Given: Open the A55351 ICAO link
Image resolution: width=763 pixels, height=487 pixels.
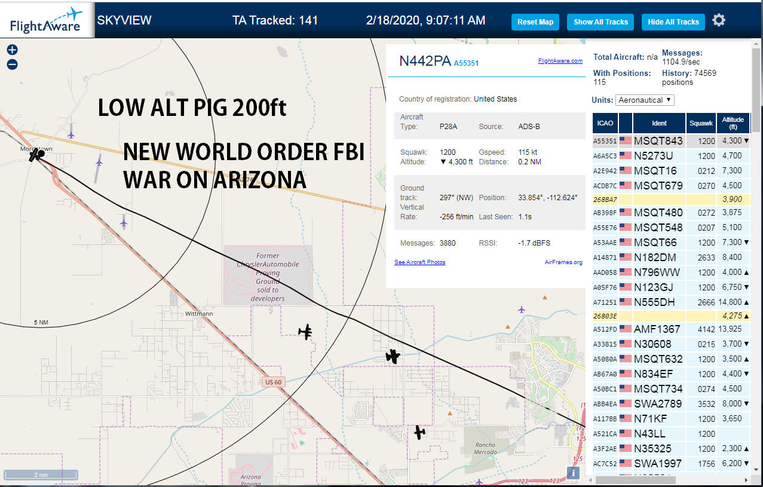Looking at the screenshot, I should click(x=466, y=63).
